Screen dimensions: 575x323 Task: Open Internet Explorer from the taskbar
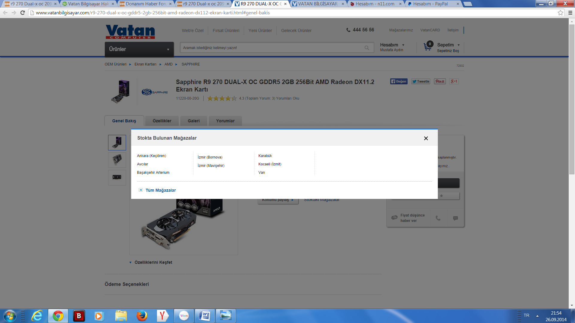tap(37, 316)
